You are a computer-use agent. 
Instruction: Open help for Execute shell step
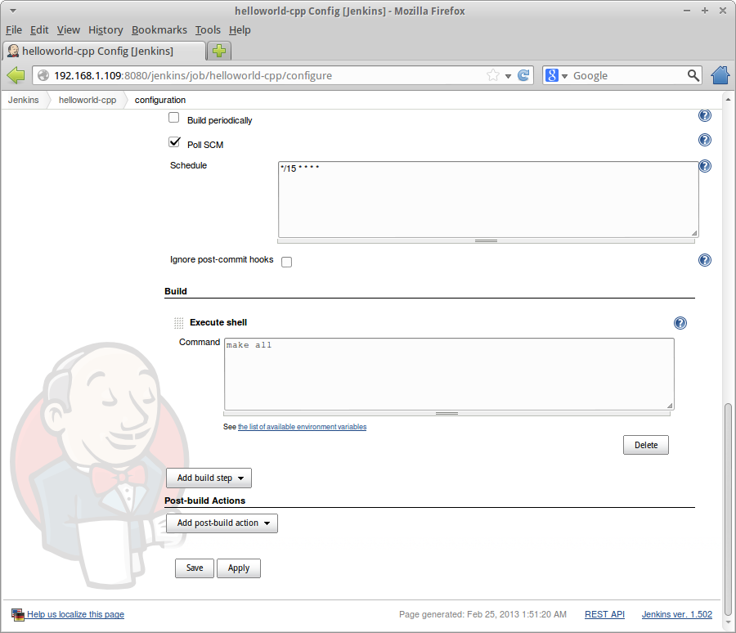[680, 323]
